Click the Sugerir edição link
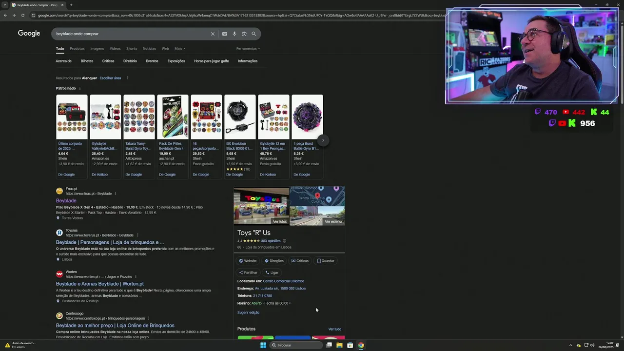The width and height of the screenshot is (624, 351). [x=248, y=312]
